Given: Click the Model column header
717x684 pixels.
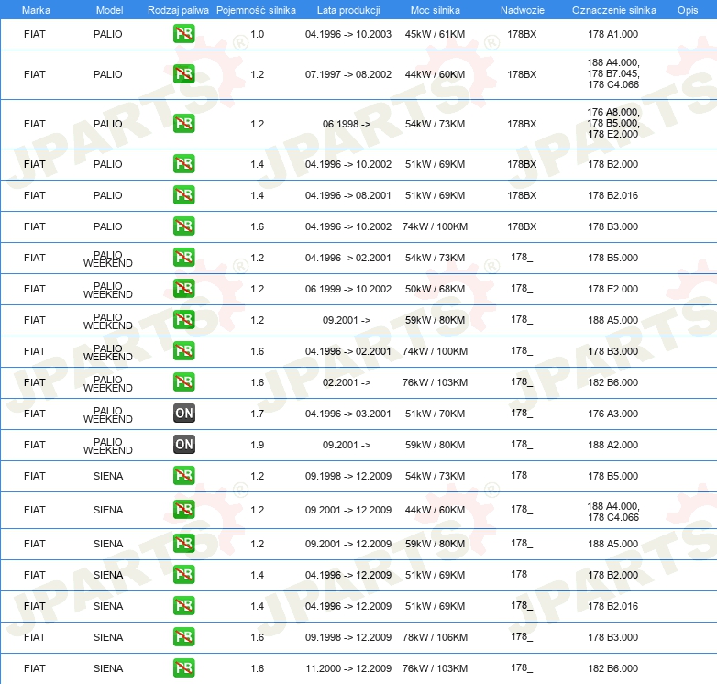Looking at the screenshot, I should click(109, 10).
